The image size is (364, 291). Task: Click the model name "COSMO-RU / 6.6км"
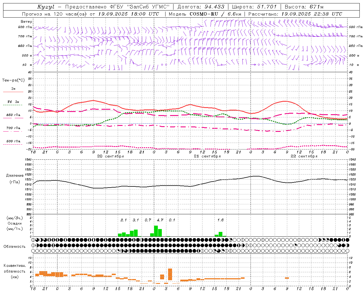point(216,14)
